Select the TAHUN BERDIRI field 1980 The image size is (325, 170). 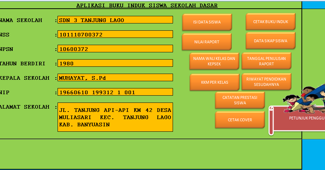click(115, 63)
